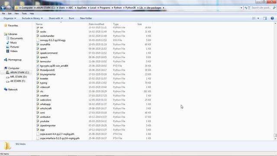Sort by Type column header
Screen dimensions: 277x156
(x=116, y=24)
